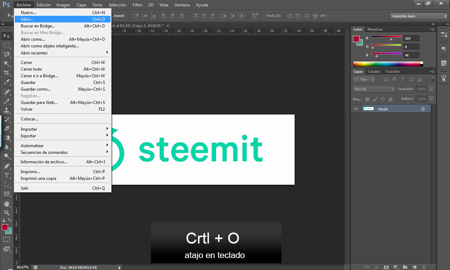The image size is (450, 270).
Task: Click the toolbar foreground color swatch
Action: click(x=5, y=228)
